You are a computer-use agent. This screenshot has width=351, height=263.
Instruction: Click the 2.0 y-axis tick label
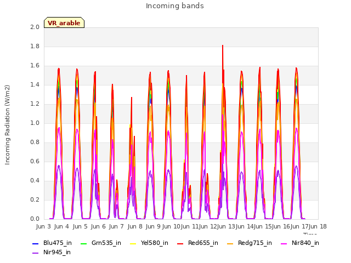tap(35, 27)
